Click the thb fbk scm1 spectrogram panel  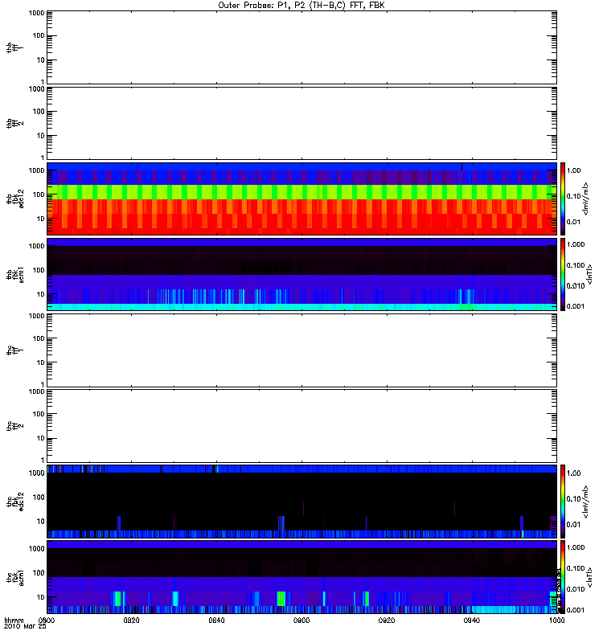301,274
